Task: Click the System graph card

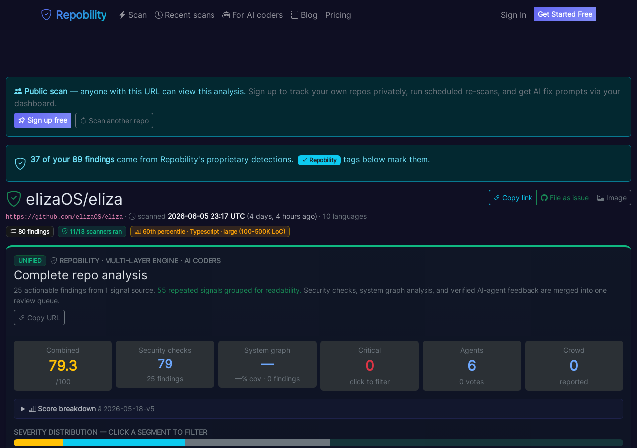Action: [267, 364]
